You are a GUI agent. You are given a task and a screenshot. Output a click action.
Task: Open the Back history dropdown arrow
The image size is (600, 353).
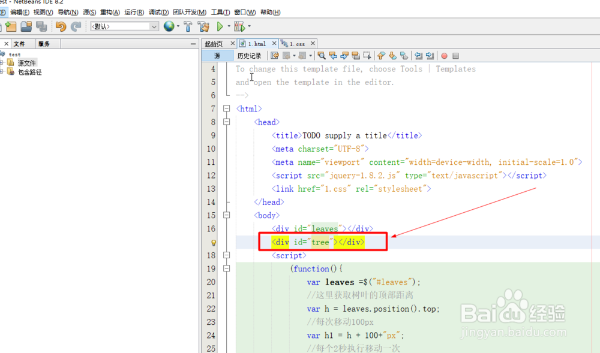pyautogui.click(x=294, y=56)
